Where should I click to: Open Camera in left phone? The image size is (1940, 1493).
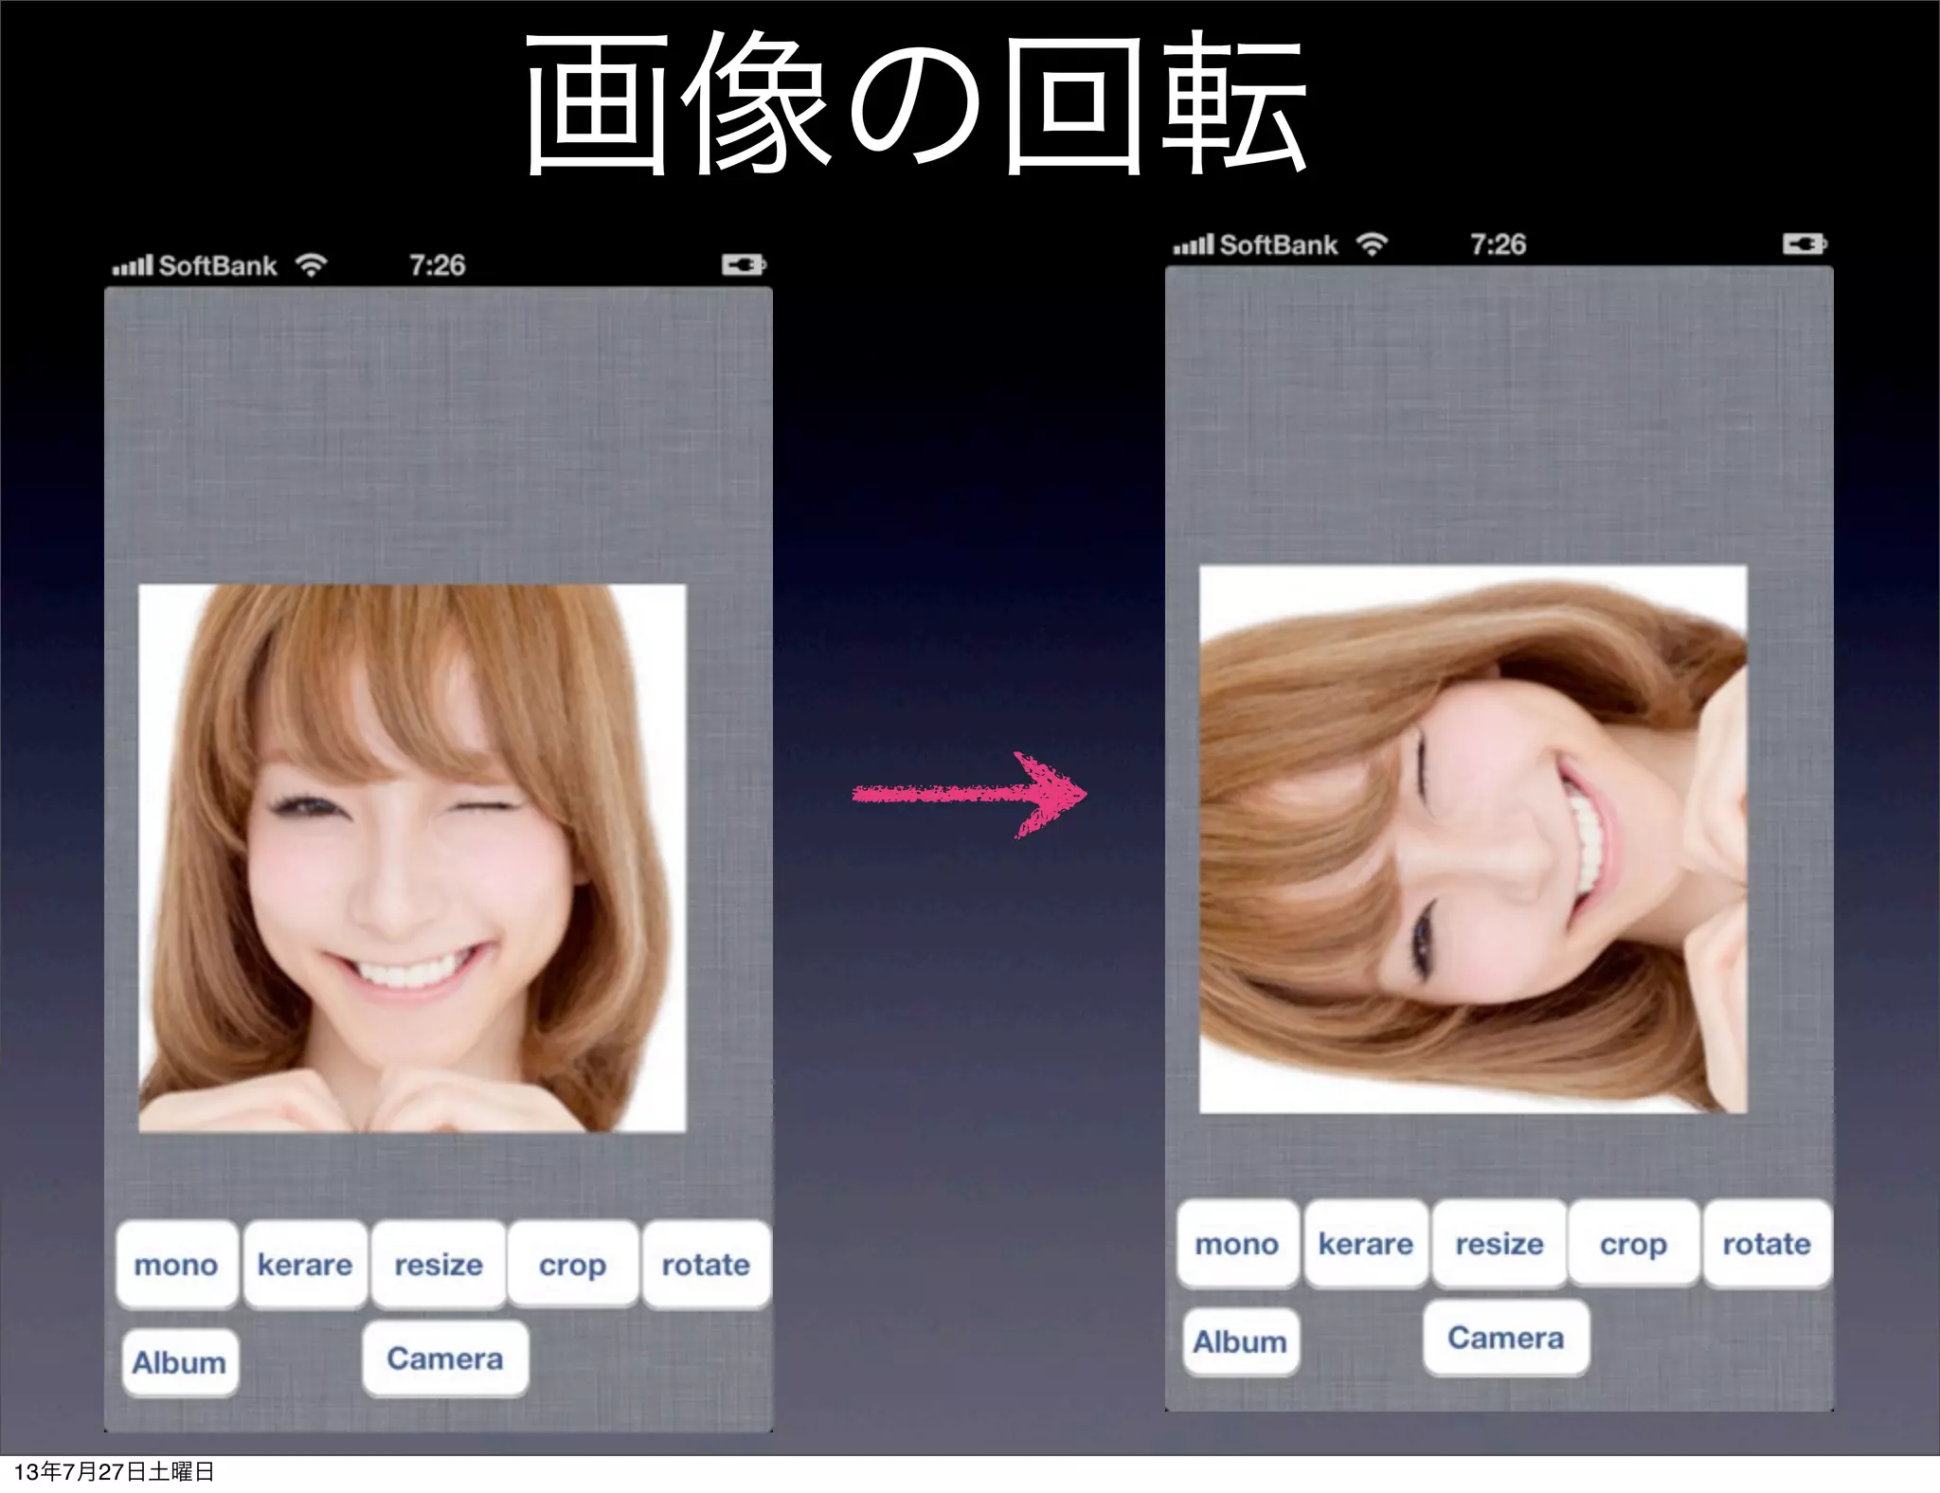pos(444,1358)
